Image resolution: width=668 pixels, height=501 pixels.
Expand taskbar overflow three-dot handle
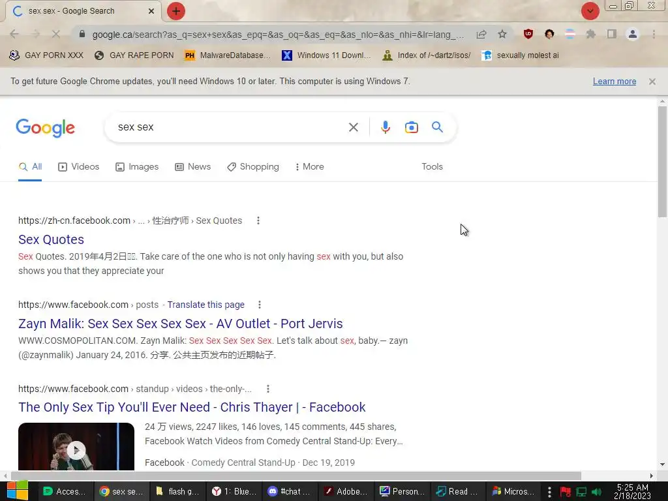(549, 492)
